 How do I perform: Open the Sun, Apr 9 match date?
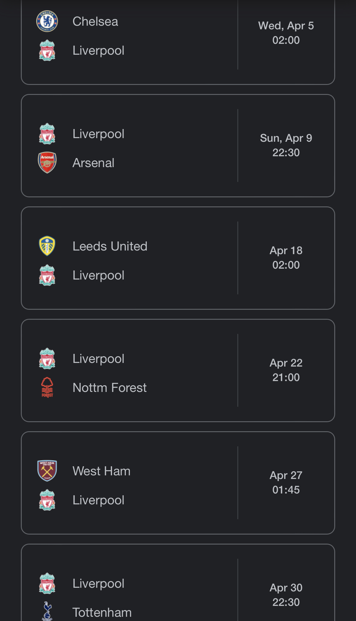[x=286, y=138]
